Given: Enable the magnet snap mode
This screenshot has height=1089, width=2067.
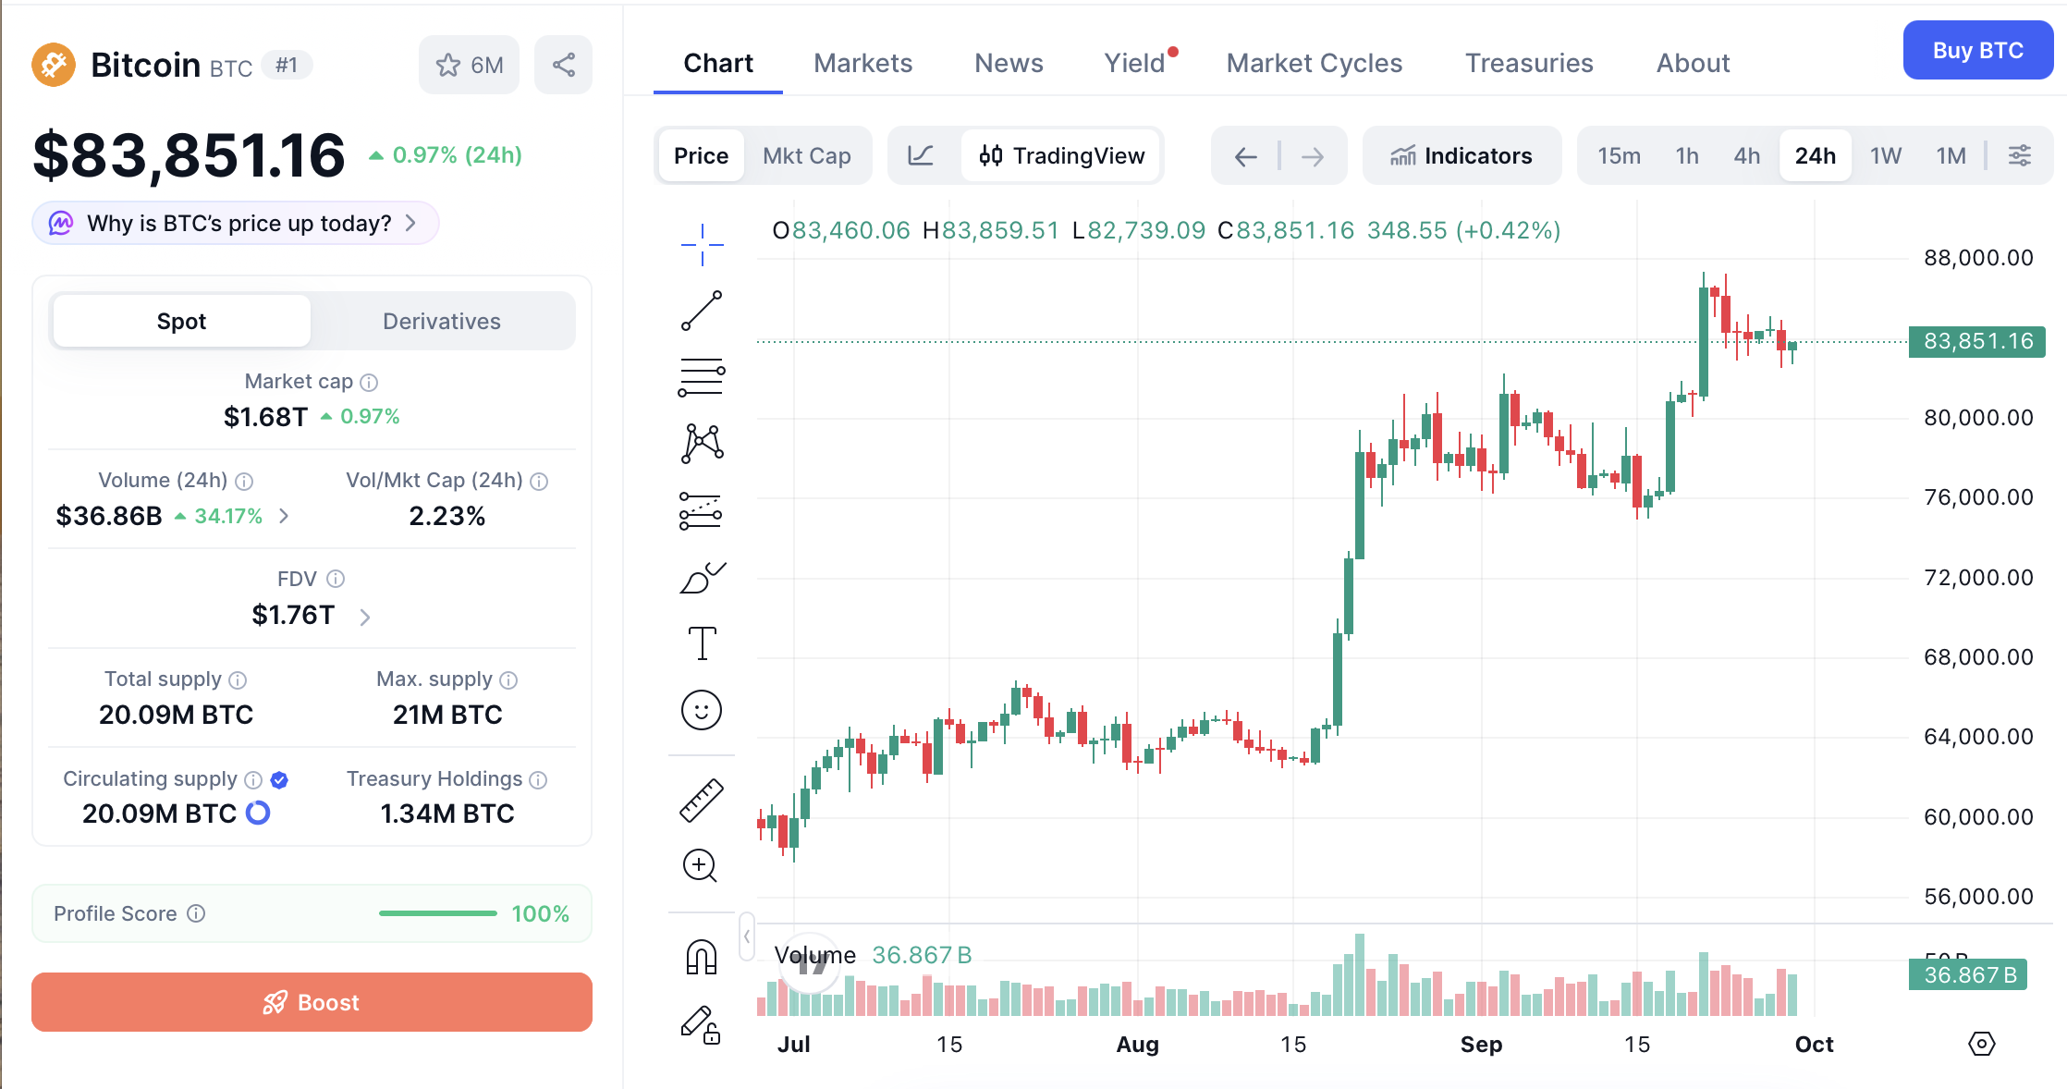Looking at the screenshot, I should click(x=702, y=957).
